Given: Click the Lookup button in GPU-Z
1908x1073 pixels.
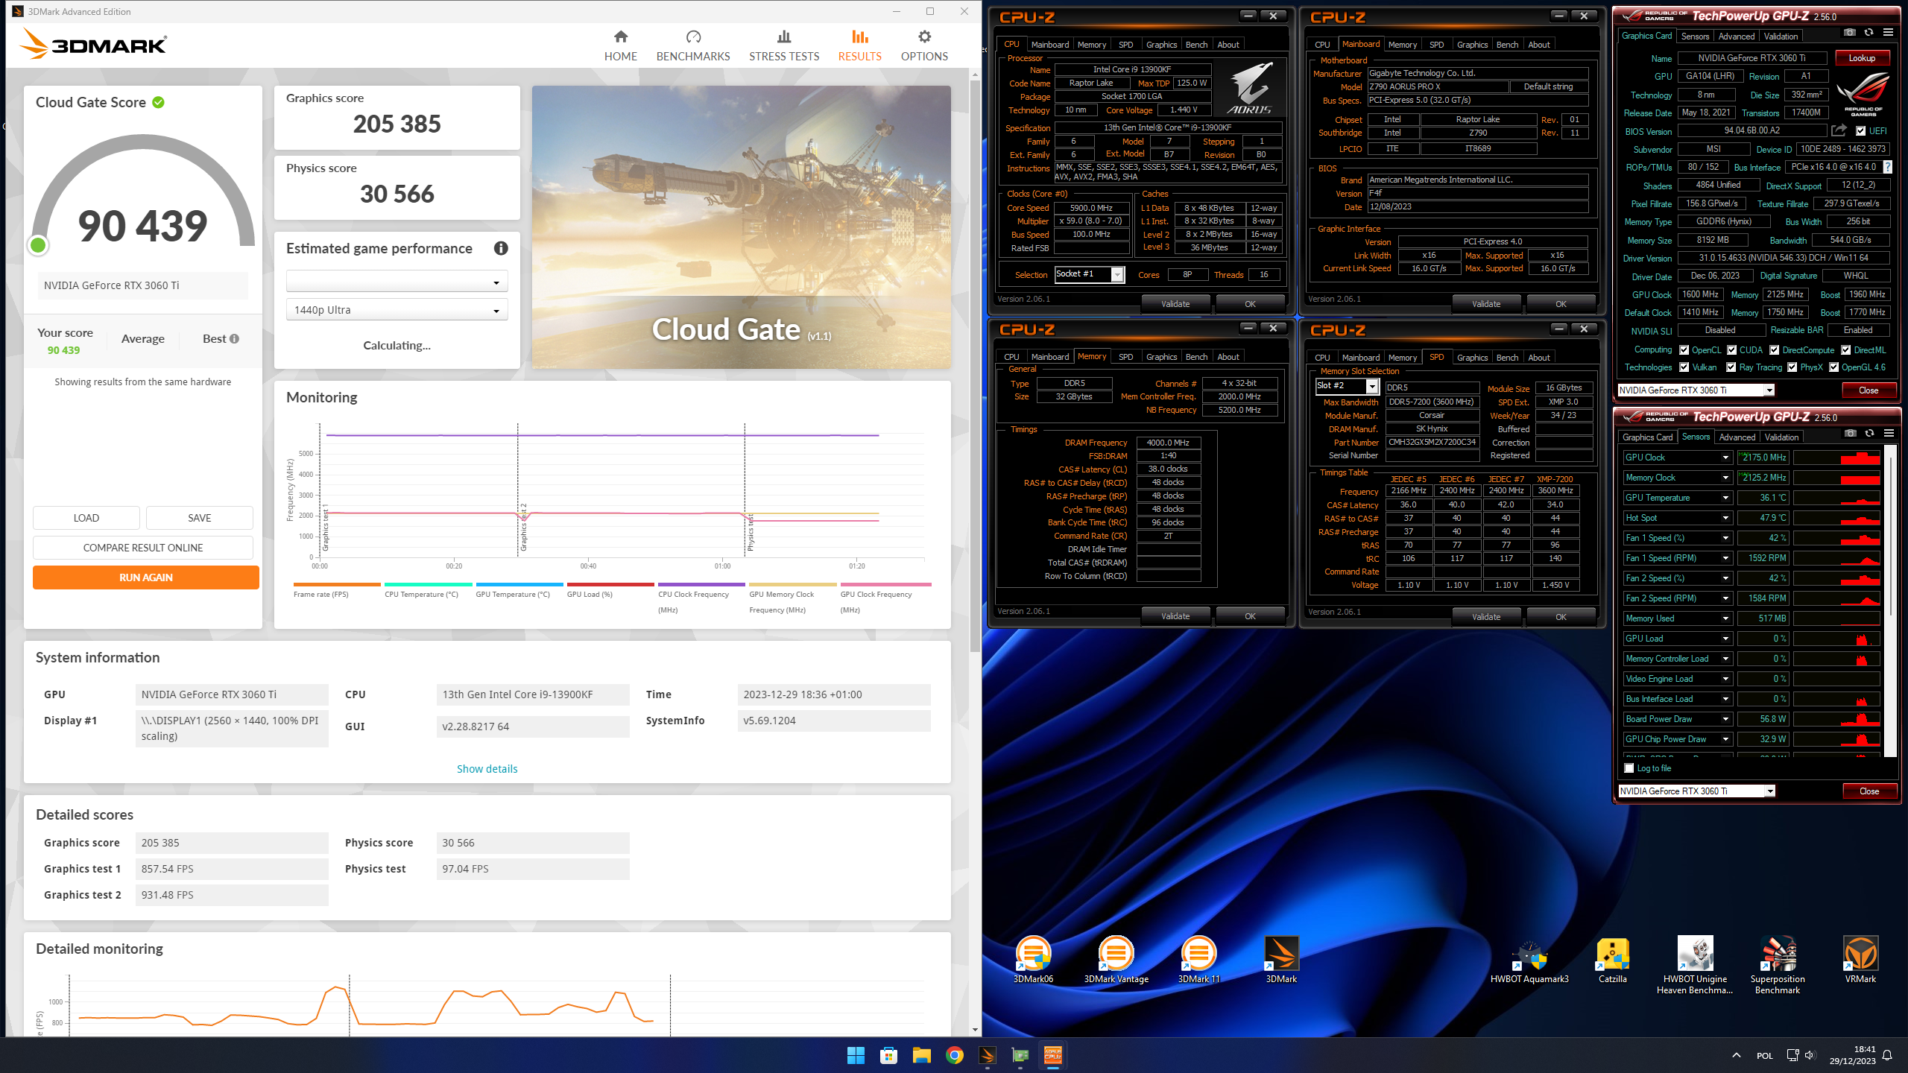Looking at the screenshot, I should [x=1861, y=58].
